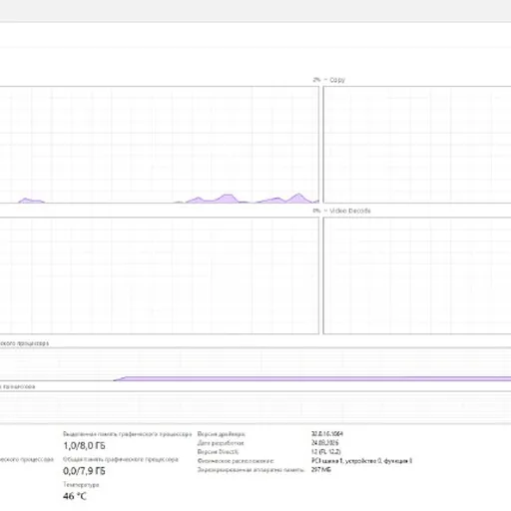
Task: Select the 1,0/8,0 ГБ dedicated memory value
Action: (84, 446)
